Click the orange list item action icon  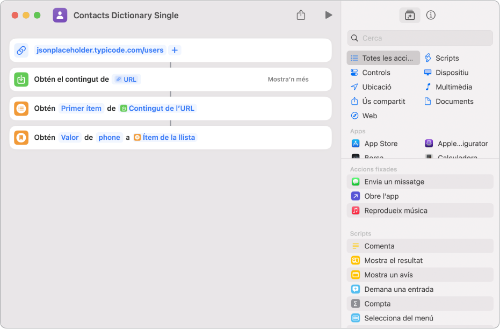pyautogui.click(x=21, y=109)
